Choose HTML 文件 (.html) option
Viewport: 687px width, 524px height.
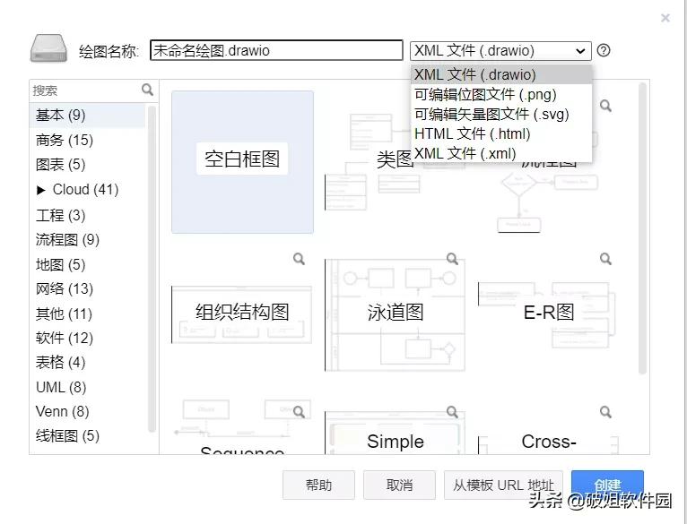(x=501, y=133)
